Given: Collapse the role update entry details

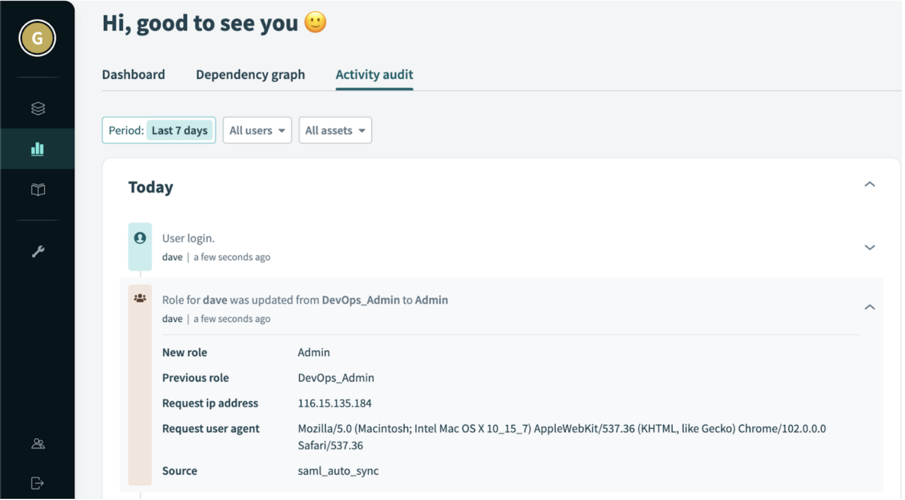Looking at the screenshot, I should [869, 307].
